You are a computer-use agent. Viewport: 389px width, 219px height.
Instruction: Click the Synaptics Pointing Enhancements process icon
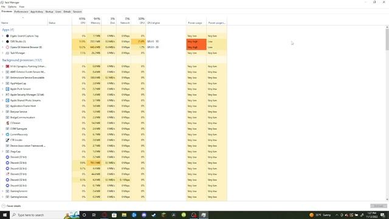(x=7, y=66)
